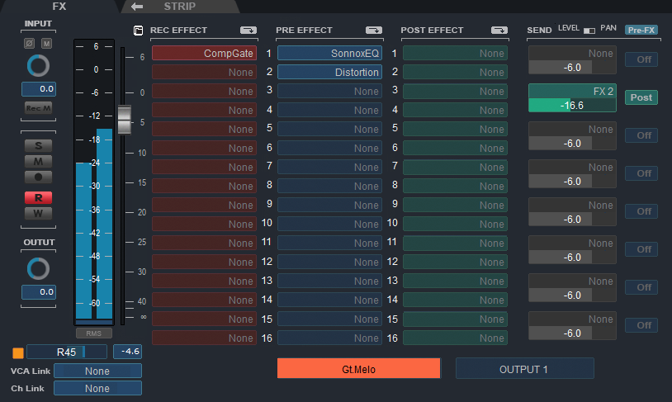Click the FX 2 send level slider
This screenshot has width=672, height=402.
click(x=571, y=106)
